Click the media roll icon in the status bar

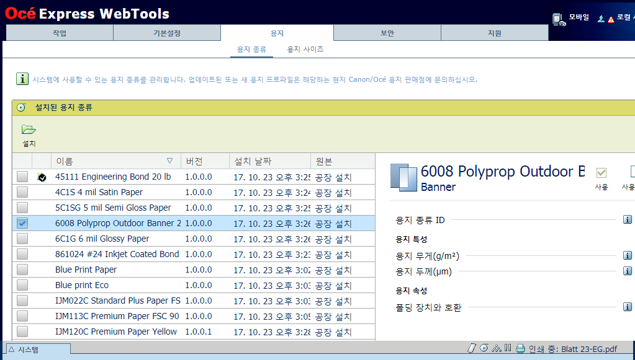tap(484, 348)
